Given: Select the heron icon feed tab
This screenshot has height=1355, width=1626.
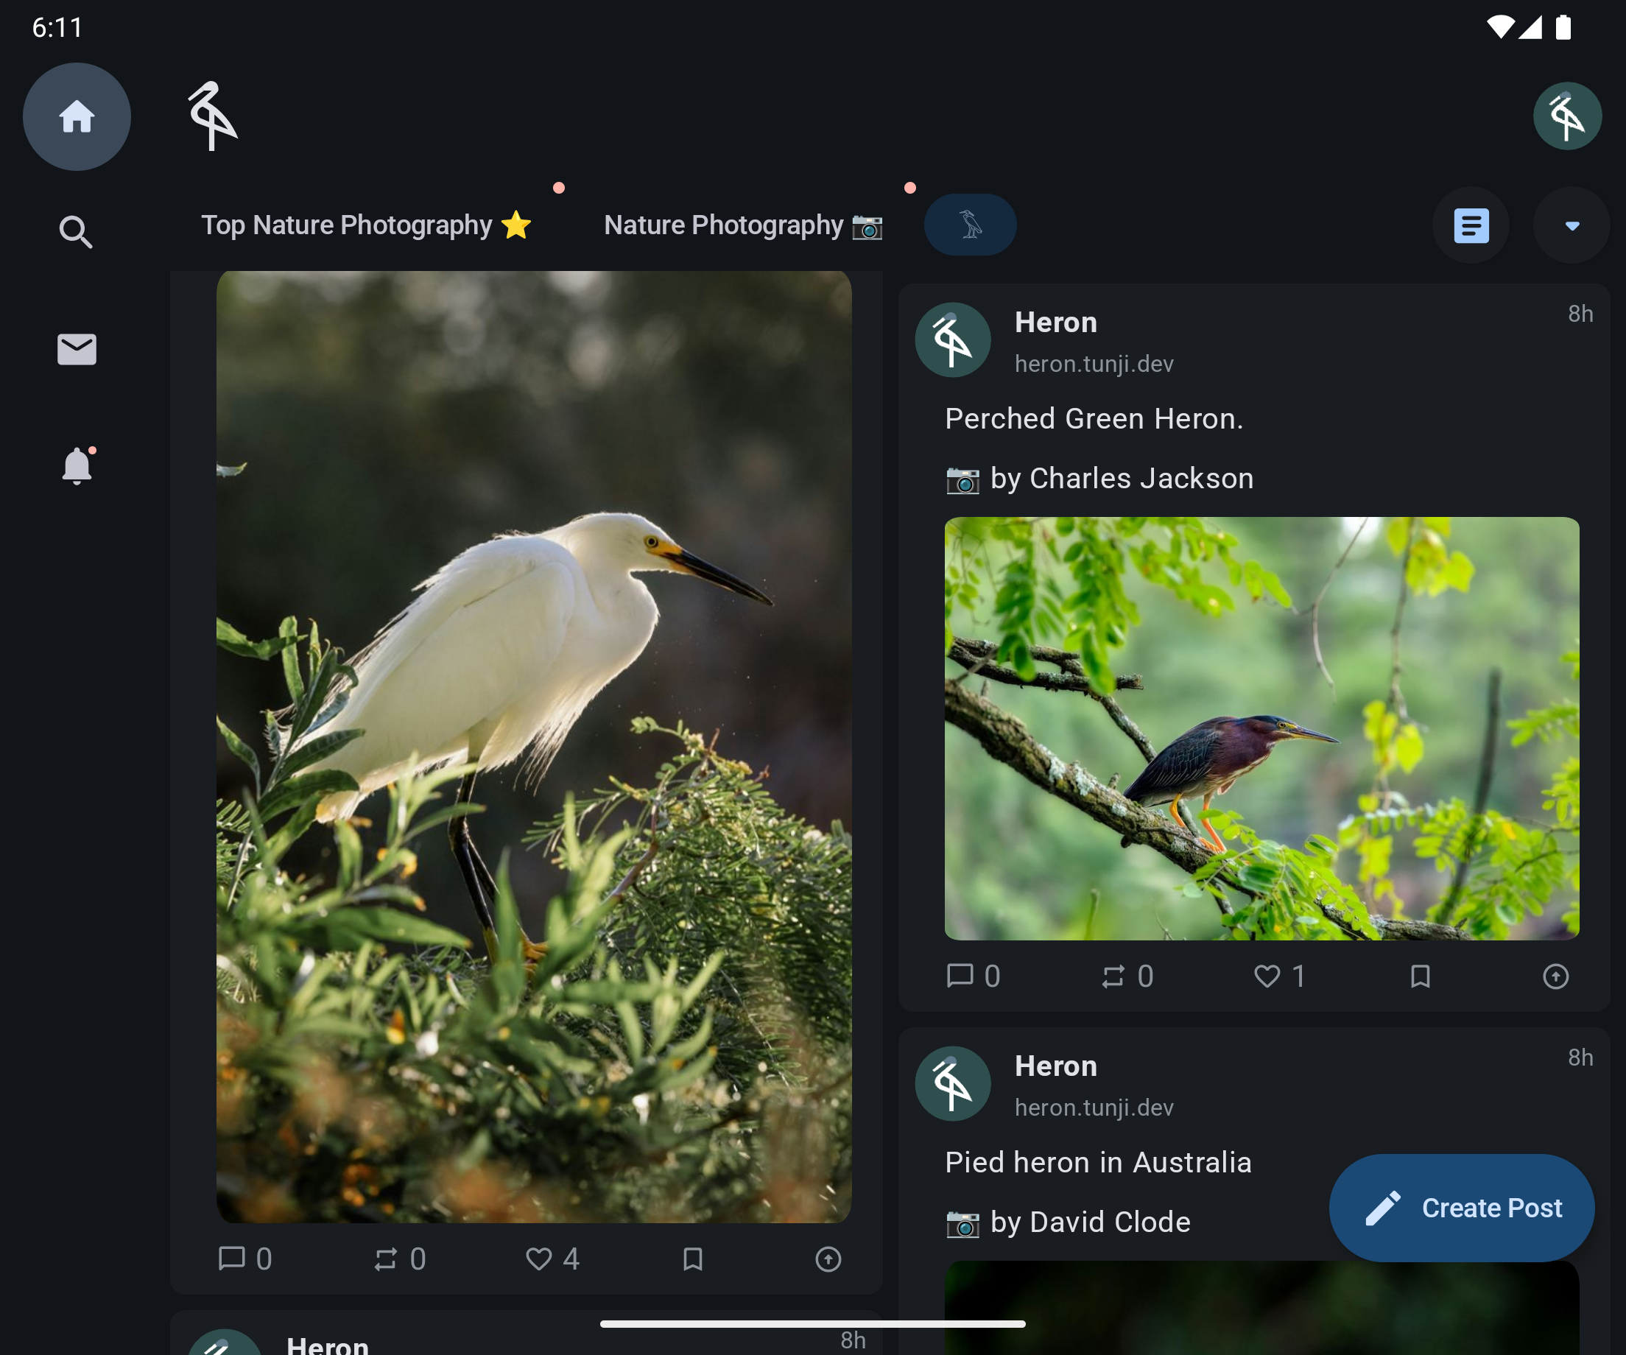Looking at the screenshot, I should point(968,224).
